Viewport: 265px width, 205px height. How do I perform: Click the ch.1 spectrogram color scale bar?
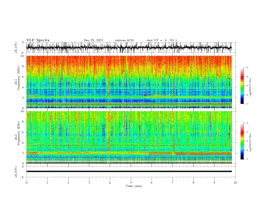point(242,86)
